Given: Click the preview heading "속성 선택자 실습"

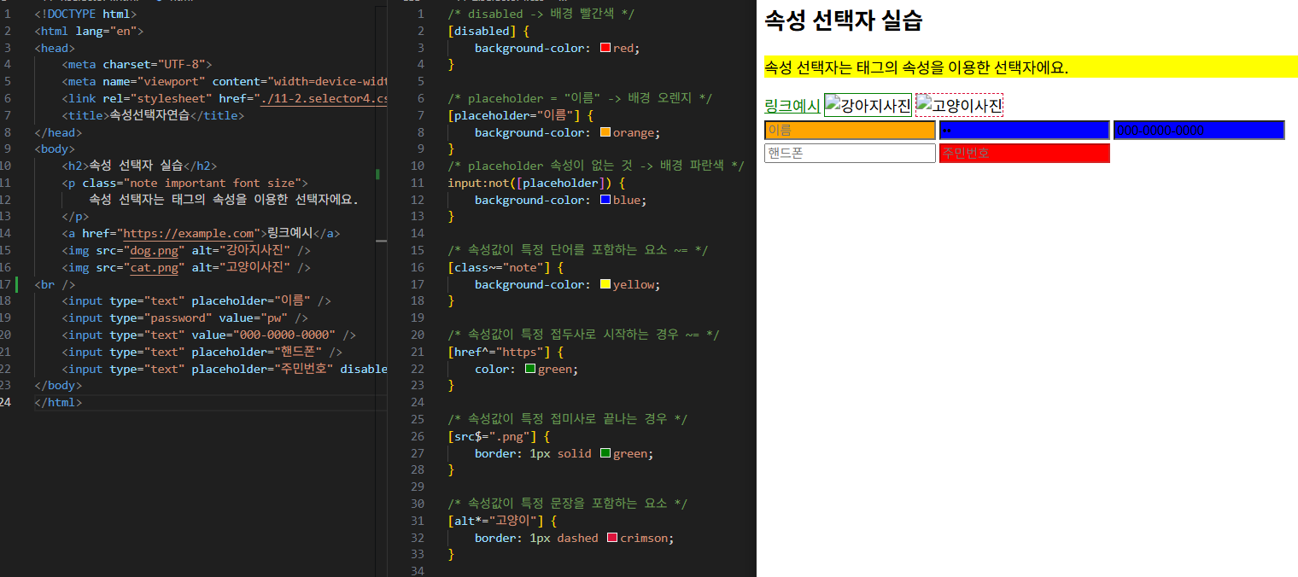Looking at the screenshot, I should coord(843,20).
